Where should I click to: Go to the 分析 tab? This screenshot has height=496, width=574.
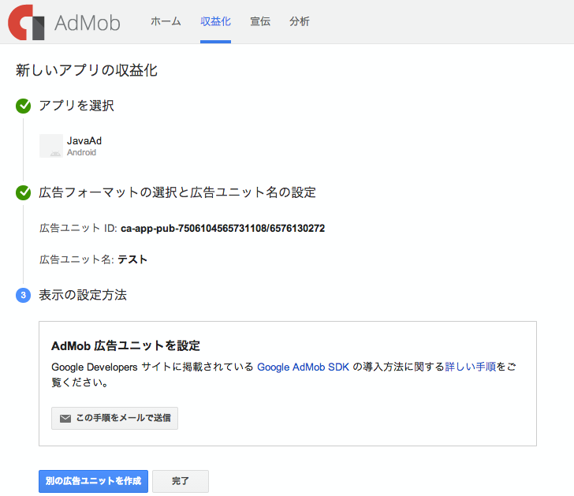tap(300, 21)
